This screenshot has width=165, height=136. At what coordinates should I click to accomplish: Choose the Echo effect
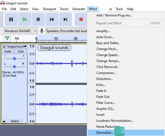click(x=126, y=85)
